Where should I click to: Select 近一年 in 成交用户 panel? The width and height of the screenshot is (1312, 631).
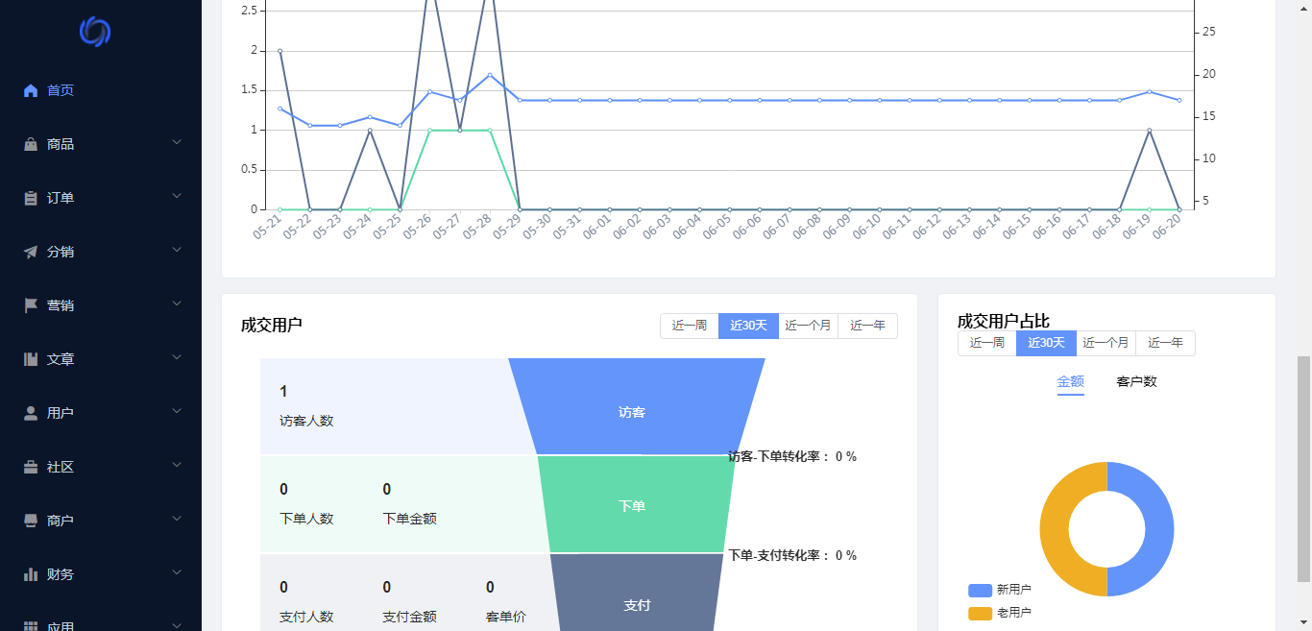[867, 326]
